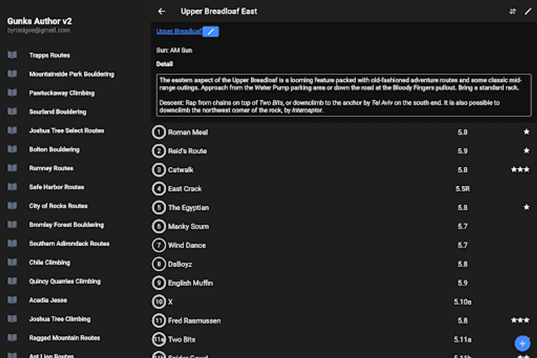This screenshot has width=537, height=358.
Task: Select the Fred Rasmussen route
Action: pyautogui.click(x=194, y=321)
